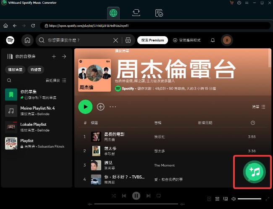Toggle now playing view icon
Screen dimensions: 273x209
tap(209, 199)
